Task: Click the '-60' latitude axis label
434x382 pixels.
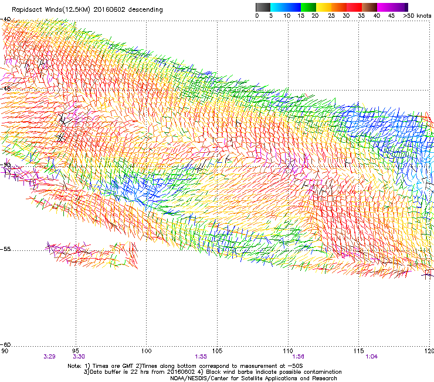Action: pyautogui.click(x=5, y=344)
